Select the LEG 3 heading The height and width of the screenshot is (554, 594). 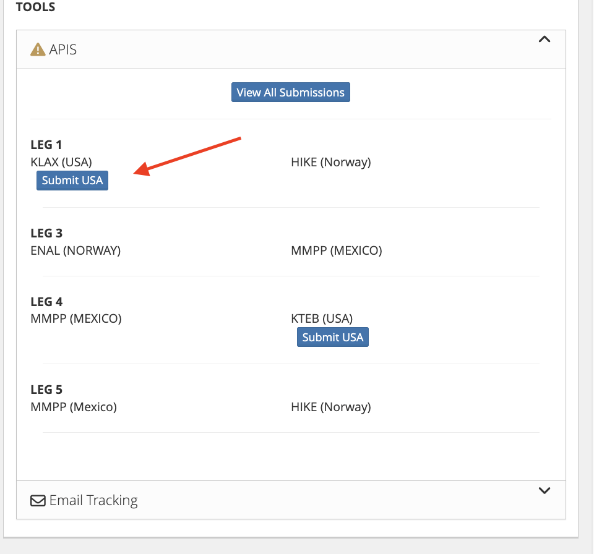coord(46,233)
